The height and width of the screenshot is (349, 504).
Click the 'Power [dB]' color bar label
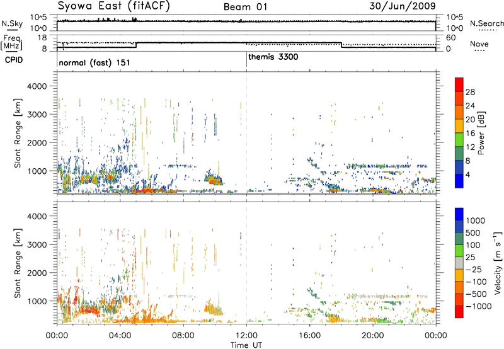click(481, 133)
